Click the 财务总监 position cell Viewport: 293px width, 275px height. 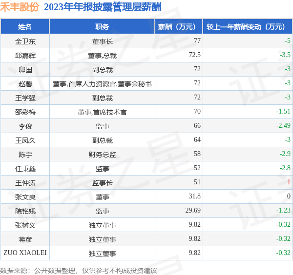click(x=103, y=155)
